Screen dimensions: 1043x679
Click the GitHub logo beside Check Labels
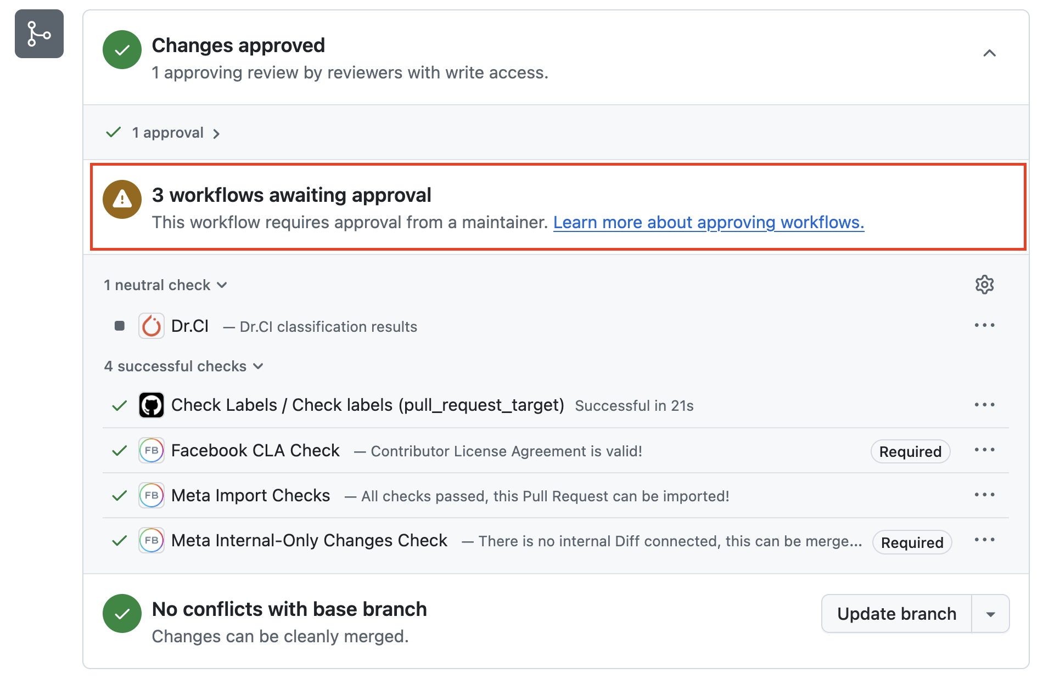(x=152, y=405)
